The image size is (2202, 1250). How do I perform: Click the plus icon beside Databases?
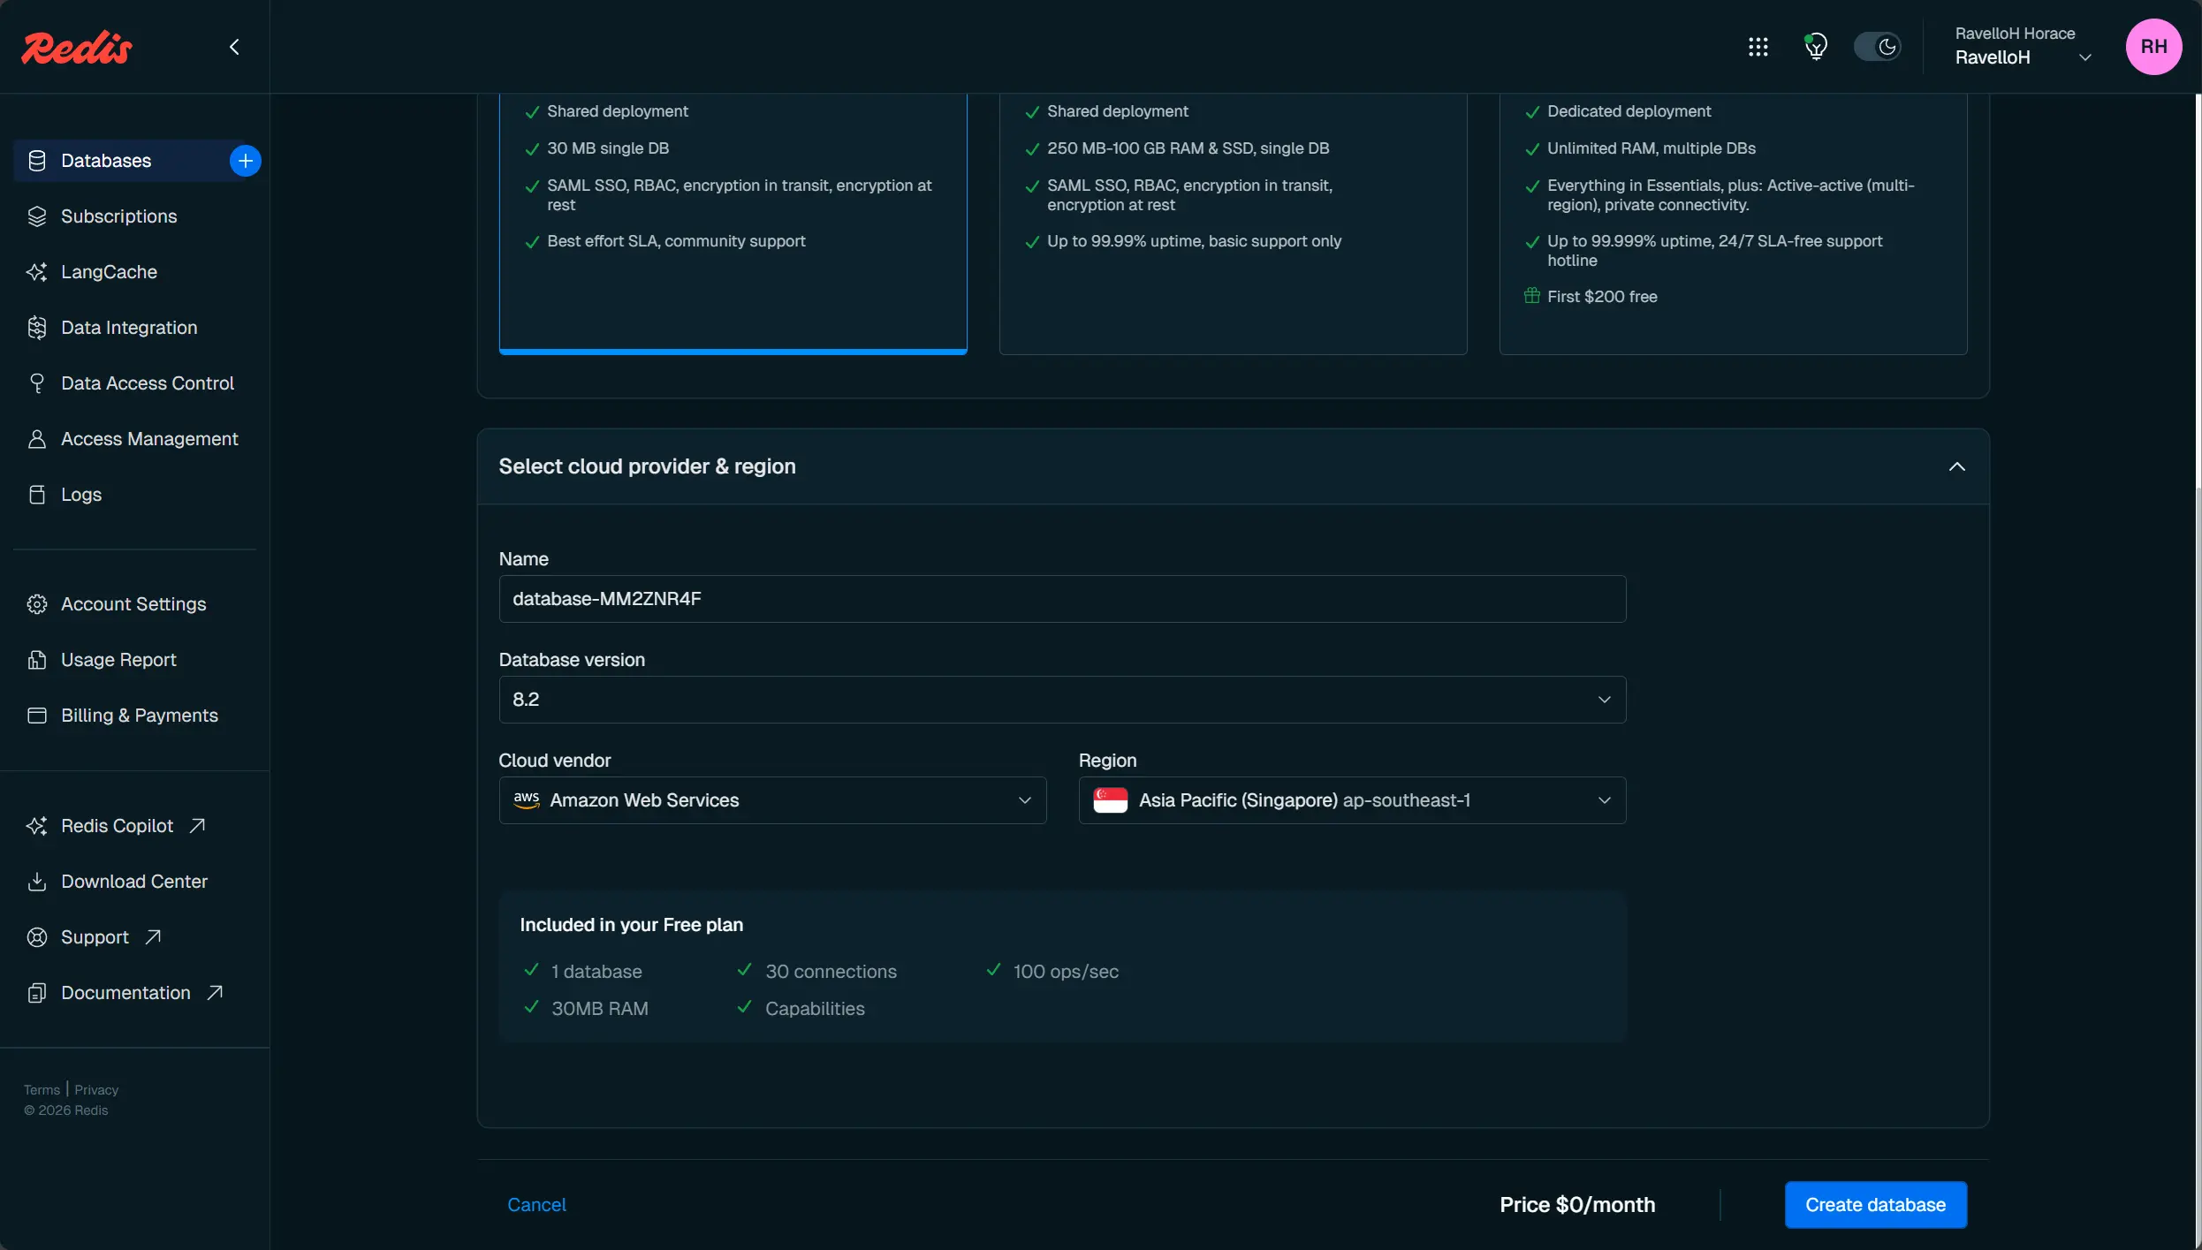point(245,161)
